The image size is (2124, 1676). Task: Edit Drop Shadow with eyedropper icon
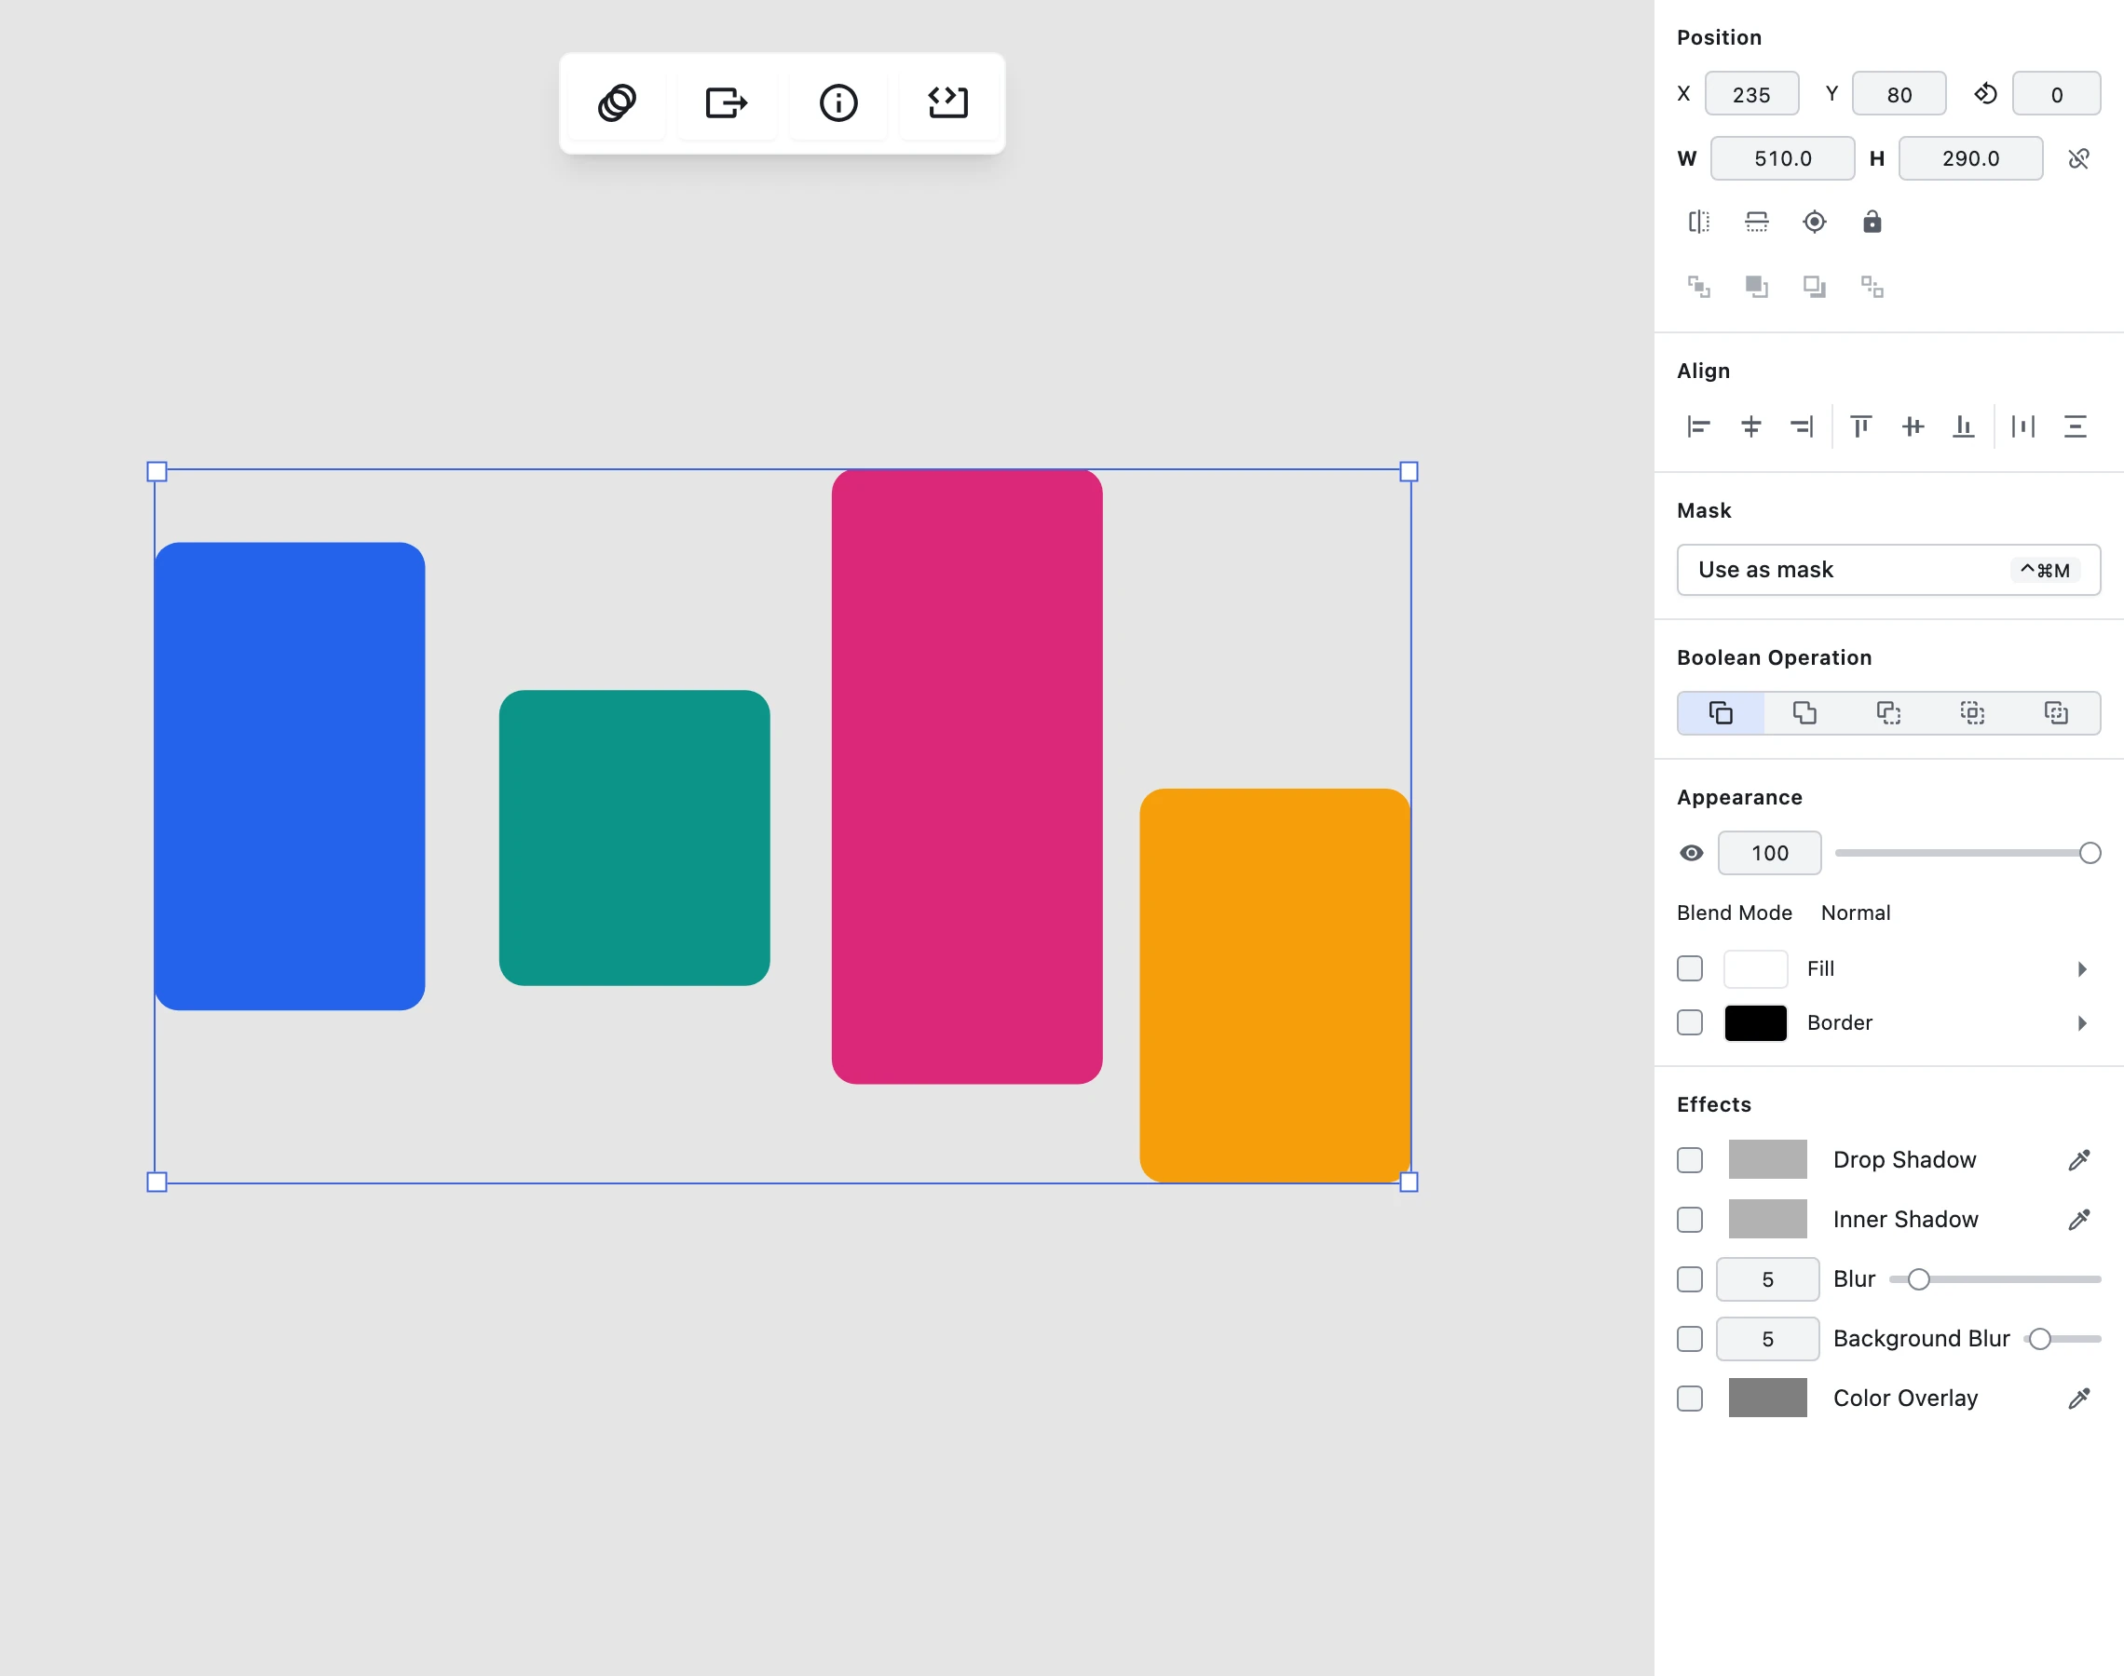click(x=2079, y=1161)
